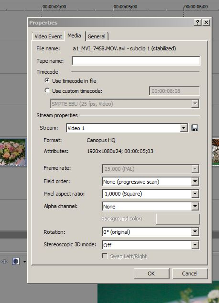Click the Background color swatch

(x=178, y=219)
